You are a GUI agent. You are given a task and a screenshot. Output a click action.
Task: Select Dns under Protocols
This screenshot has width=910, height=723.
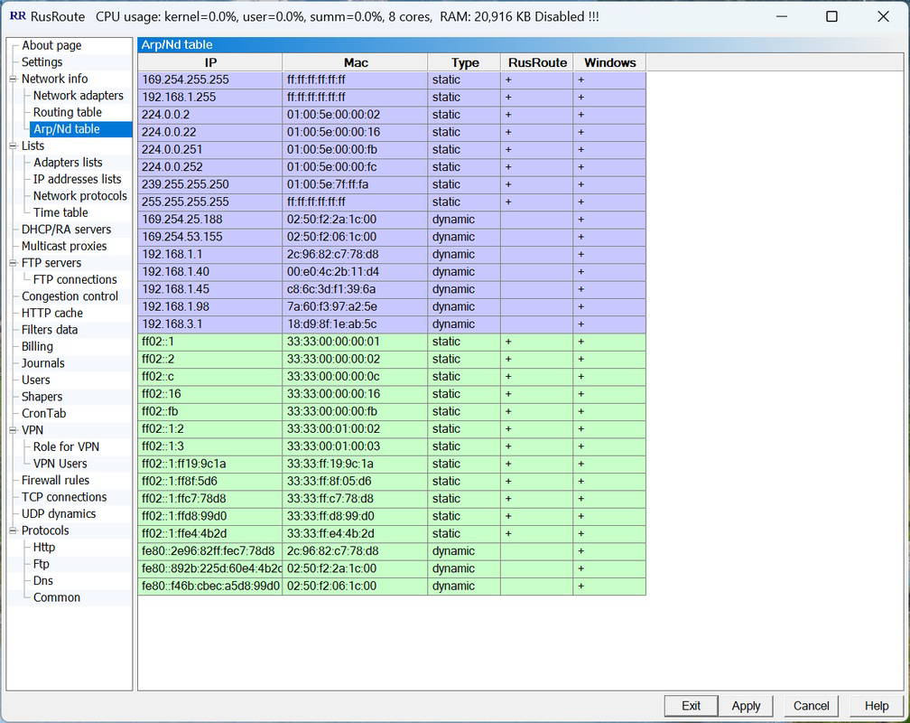pos(42,581)
